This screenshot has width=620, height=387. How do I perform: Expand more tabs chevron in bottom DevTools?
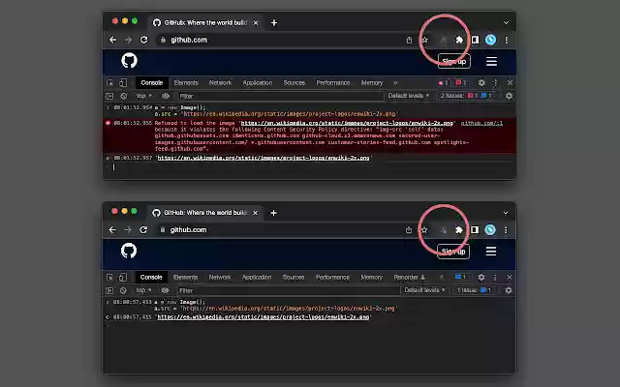click(x=442, y=278)
